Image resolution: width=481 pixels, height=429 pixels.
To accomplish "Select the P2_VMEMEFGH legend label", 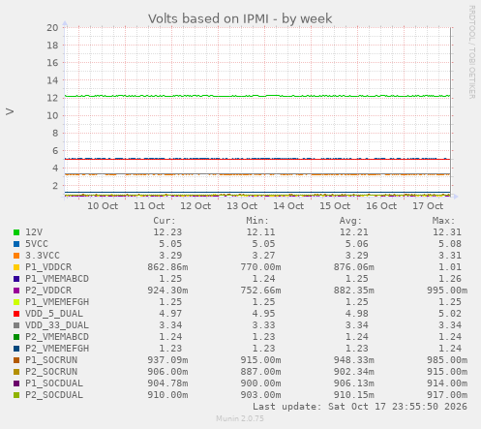I will click(x=57, y=349).
